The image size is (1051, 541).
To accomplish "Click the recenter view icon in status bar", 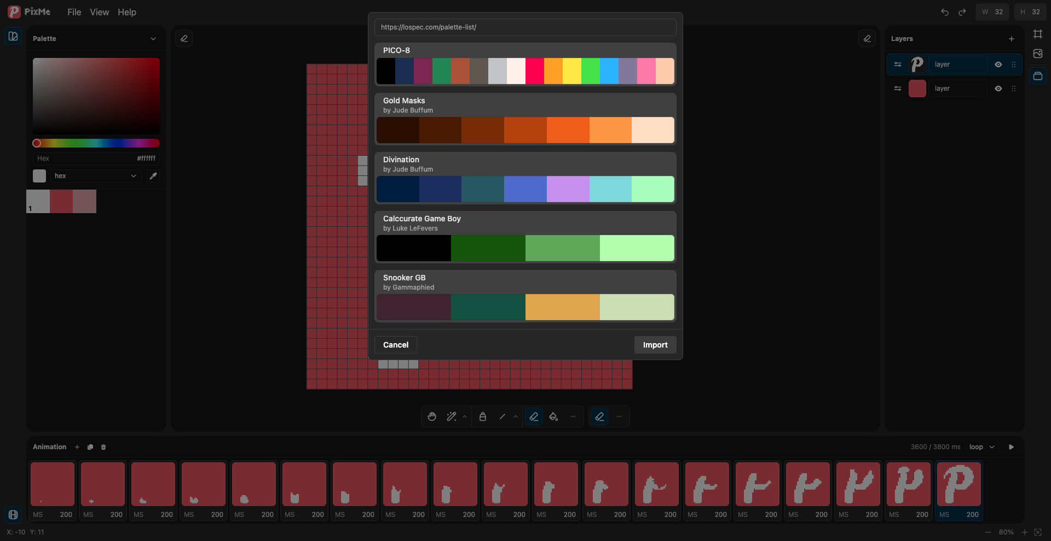I will (x=1037, y=532).
